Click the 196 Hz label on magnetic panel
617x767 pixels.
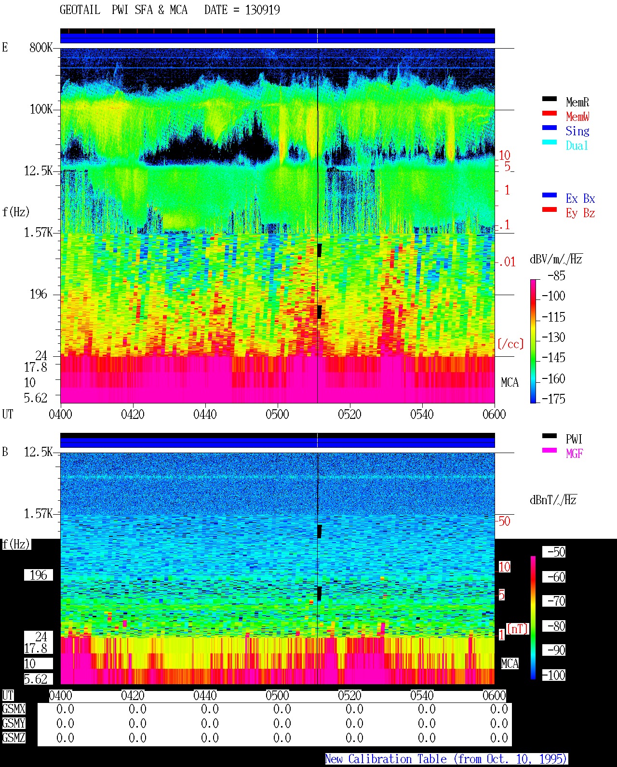(39, 575)
